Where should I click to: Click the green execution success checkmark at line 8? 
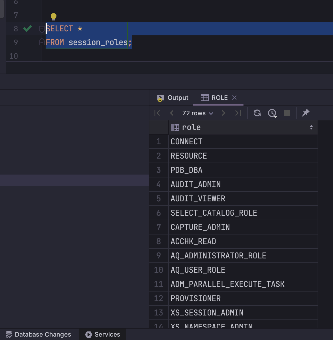point(27,29)
